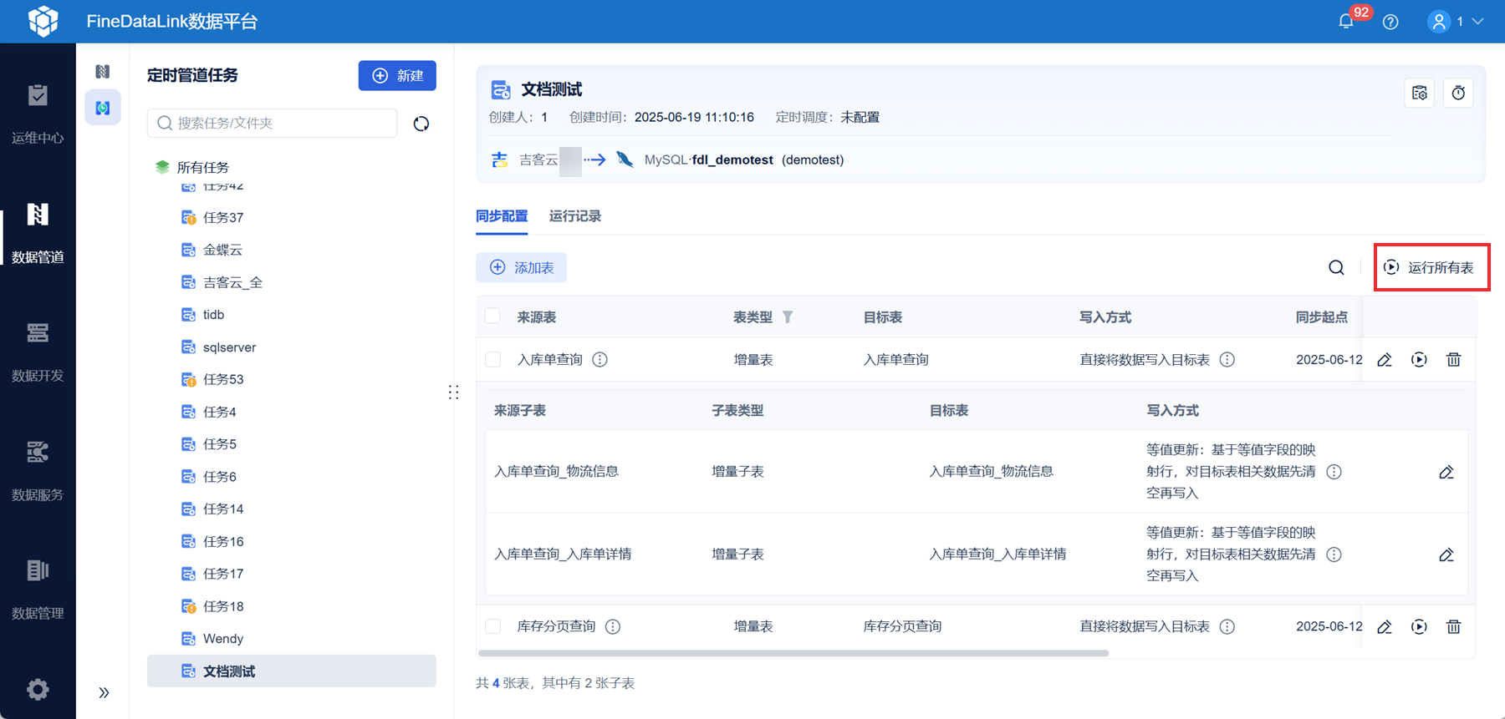The width and height of the screenshot is (1505, 719).
Task: Select the highlighted scheduled pipeline task icon
Action: click(103, 108)
